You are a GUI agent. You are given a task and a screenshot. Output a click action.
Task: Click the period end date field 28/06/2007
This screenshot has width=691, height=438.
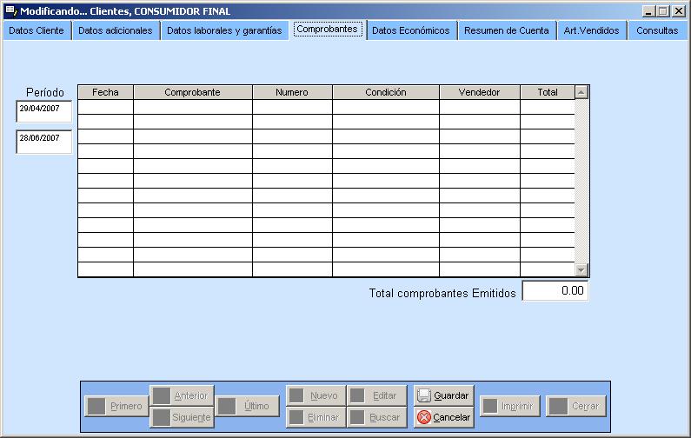coord(43,140)
